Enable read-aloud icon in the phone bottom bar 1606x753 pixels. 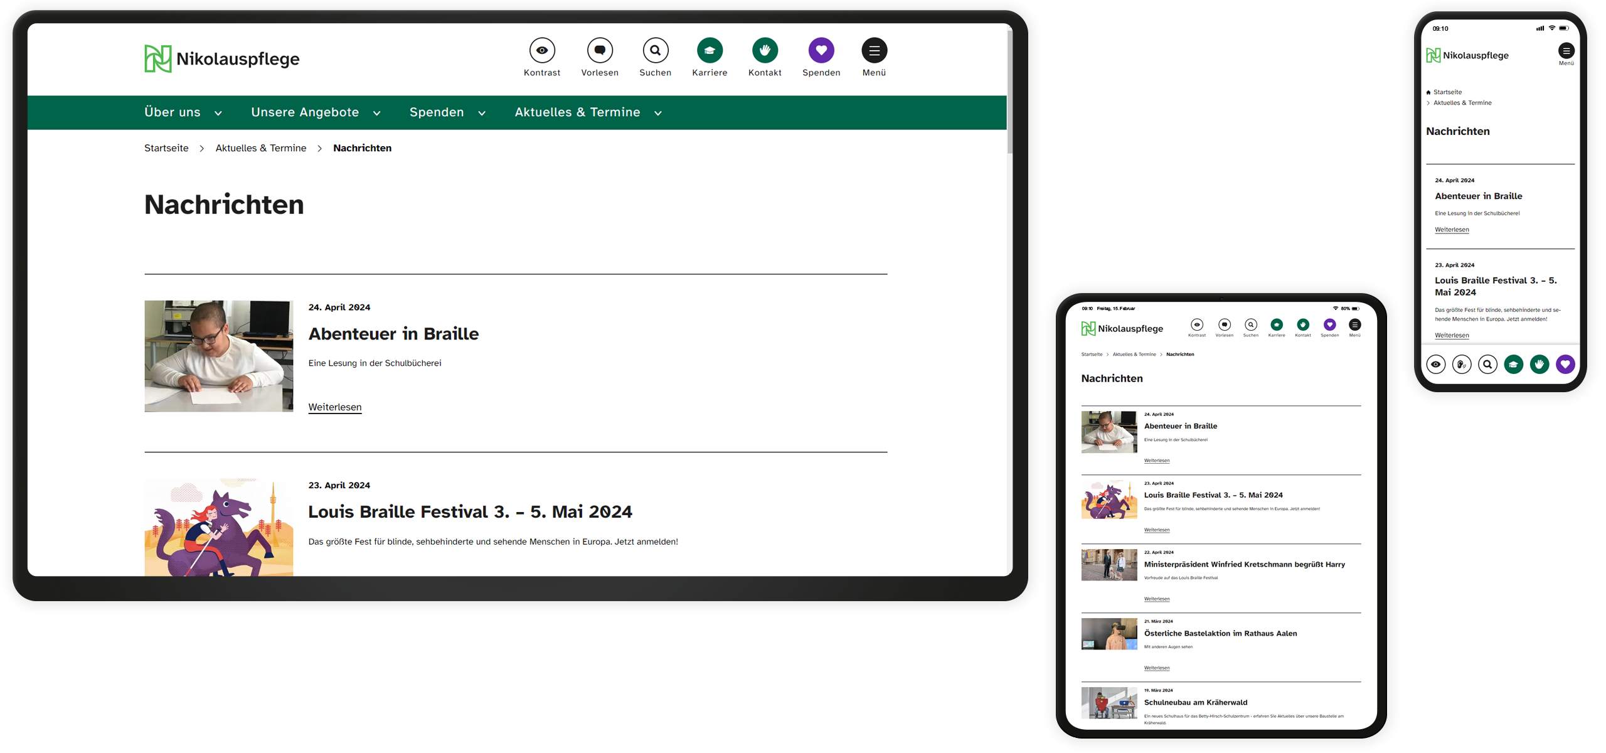coord(1462,364)
